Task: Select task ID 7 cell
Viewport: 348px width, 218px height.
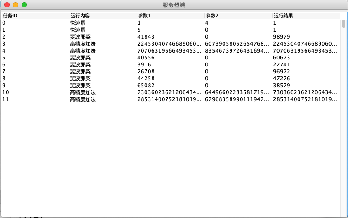Action: [35, 72]
